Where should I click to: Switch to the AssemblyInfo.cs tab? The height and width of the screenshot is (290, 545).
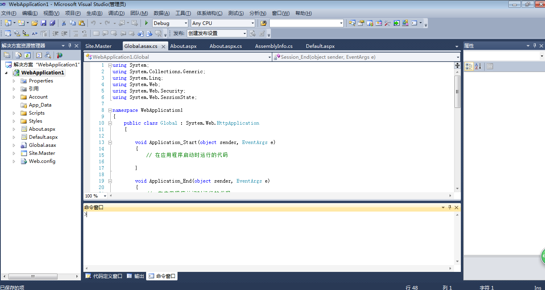pos(274,46)
